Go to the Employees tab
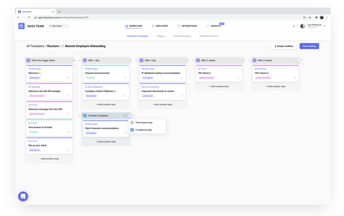This screenshot has height=216, width=344. coord(160,26)
